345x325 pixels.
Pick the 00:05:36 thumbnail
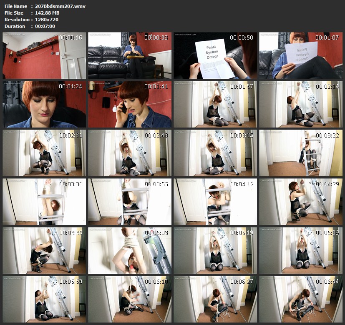tap(301, 250)
